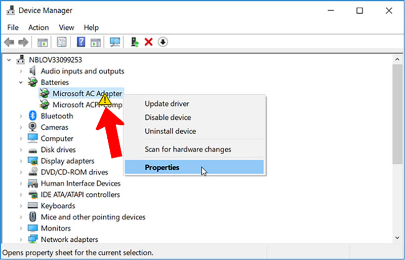
Task: Click the Monitors category icon
Action: click(x=32, y=228)
